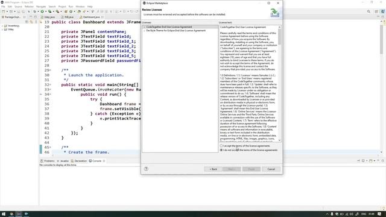Select DevStyle Theme End User License Agreement
The width and height of the screenshot is (386, 217).
pyautogui.click(x=176, y=31)
